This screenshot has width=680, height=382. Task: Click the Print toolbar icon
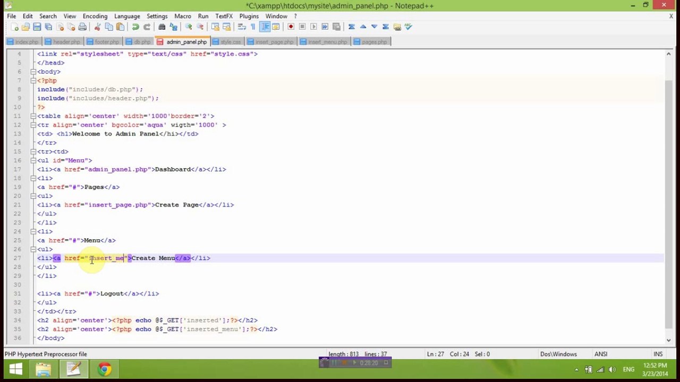pyautogui.click(x=82, y=27)
